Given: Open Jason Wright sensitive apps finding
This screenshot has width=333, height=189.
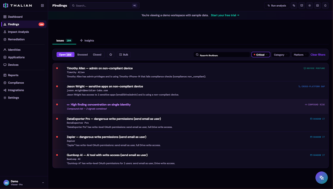Looking at the screenshot, I should click(x=190, y=91).
